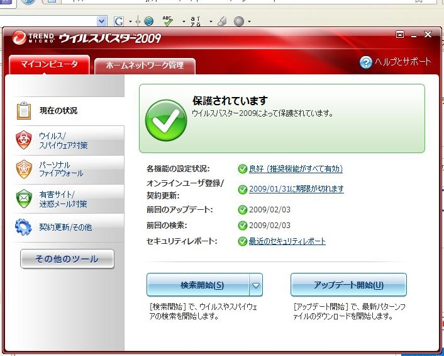Screen dimensions: 444x356
Task: Open the G search icon dropdown arrow
Action: (x=130, y=21)
